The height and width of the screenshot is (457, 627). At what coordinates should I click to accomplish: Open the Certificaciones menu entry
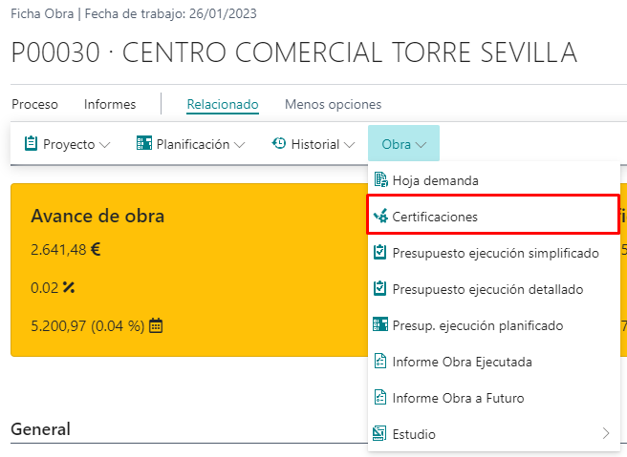pyautogui.click(x=494, y=217)
